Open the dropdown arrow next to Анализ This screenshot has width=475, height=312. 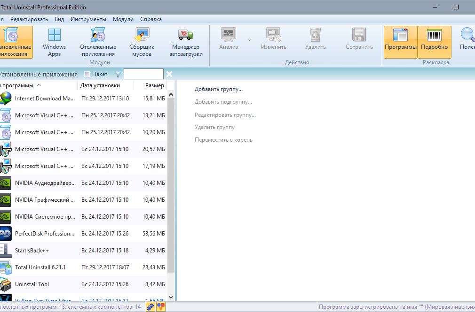(x=249, y=40)
